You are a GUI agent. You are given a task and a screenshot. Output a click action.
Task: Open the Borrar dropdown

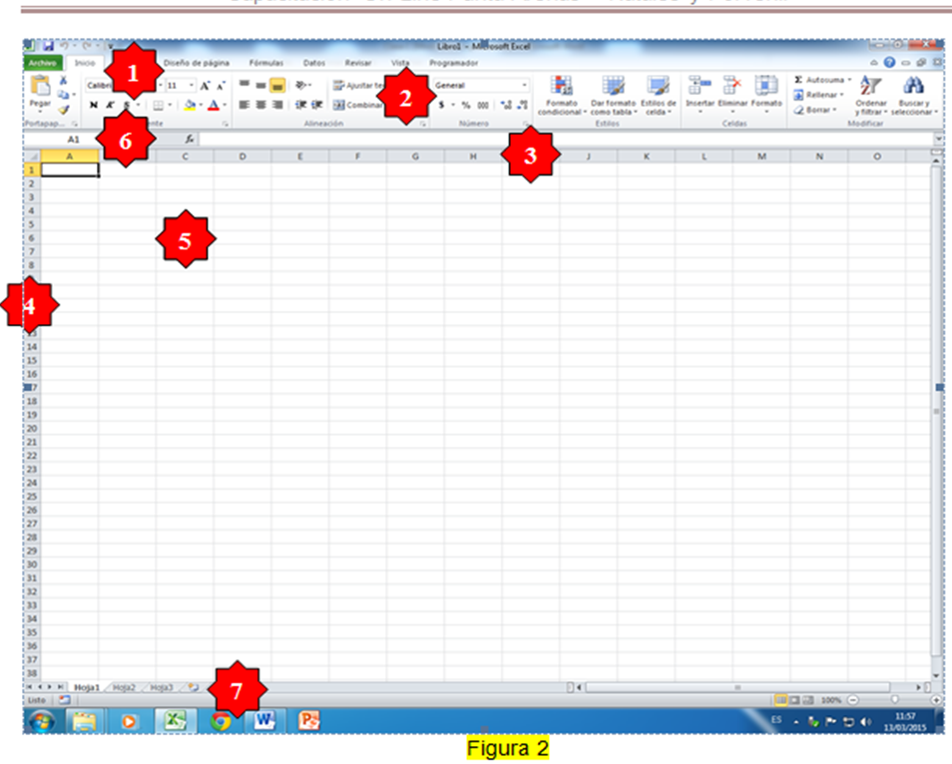pos(835,110)
